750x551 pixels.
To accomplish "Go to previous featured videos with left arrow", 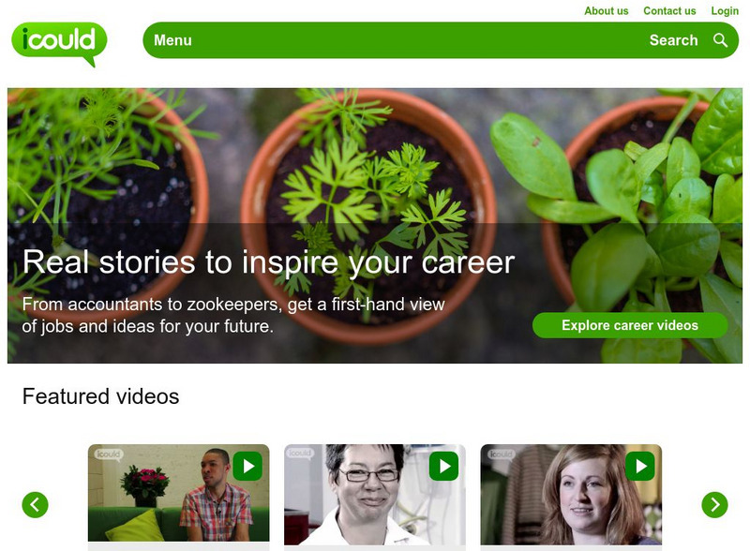I will tap(36, 504).
